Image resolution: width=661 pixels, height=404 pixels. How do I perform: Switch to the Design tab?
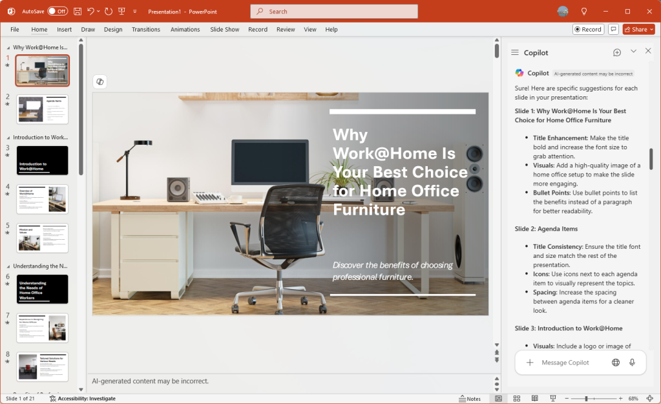point(113,29)
